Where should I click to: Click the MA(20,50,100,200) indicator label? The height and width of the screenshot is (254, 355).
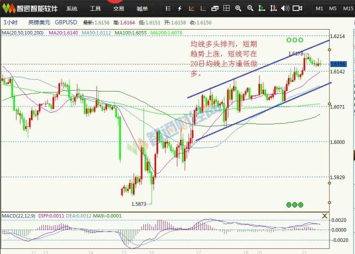click(x=23, y=33)
